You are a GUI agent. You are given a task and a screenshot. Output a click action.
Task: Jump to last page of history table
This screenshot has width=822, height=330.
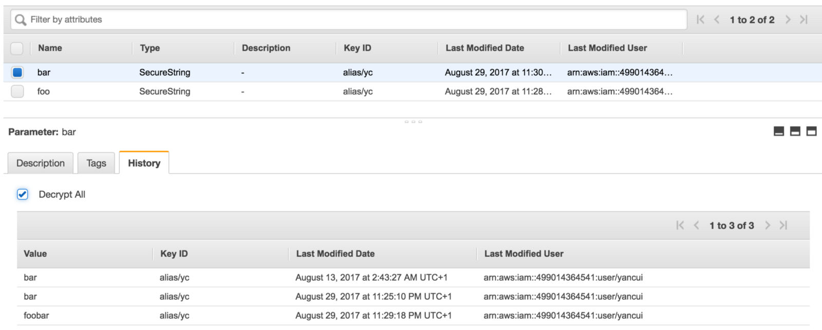tap(783, 225)
